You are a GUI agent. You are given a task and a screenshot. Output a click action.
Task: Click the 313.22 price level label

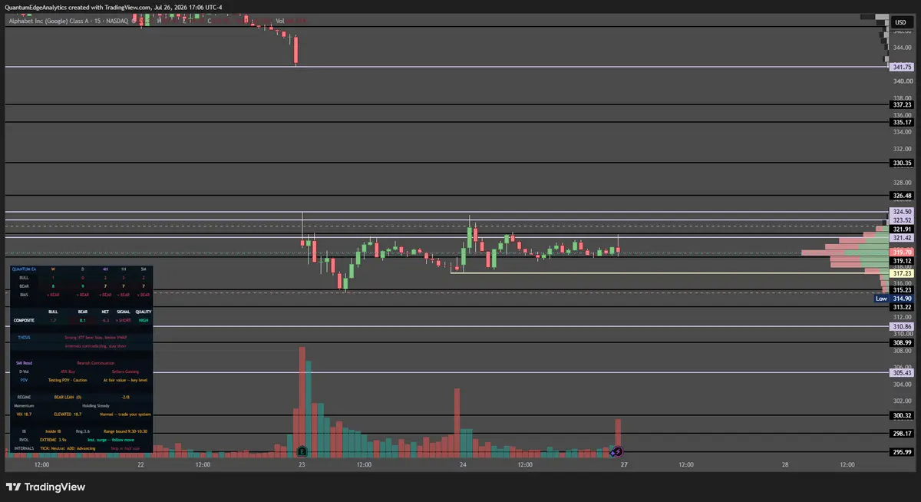point(902,307)
